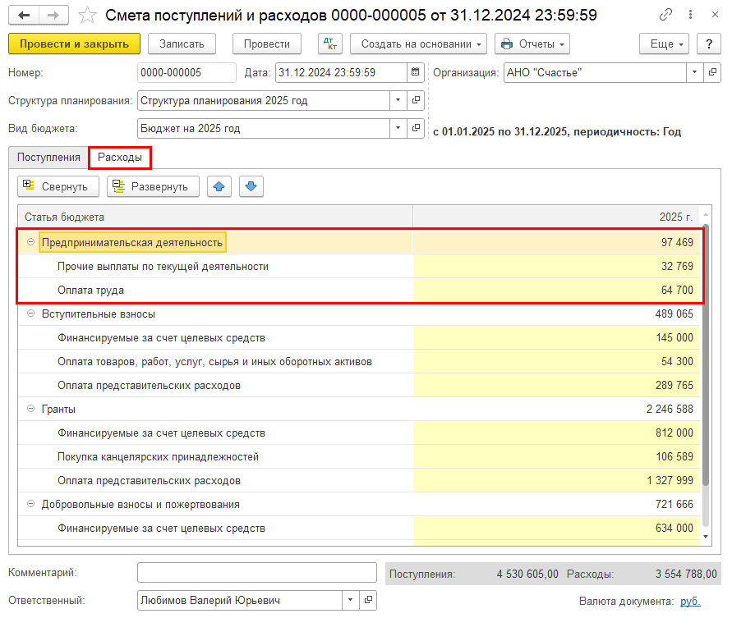The height and width of the screenshot is (618, 732).
Task: Expand the Вид бюджета dropdown list
Action: pyautogui.click(x=398, y=129)
